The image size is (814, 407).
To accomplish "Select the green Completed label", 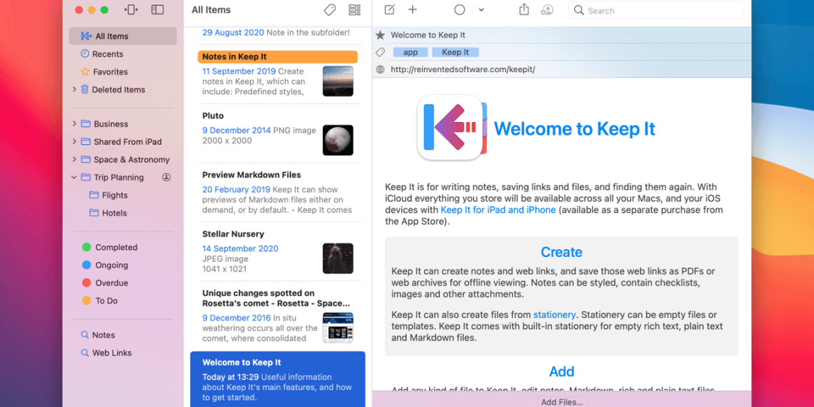I will [116, 247].
